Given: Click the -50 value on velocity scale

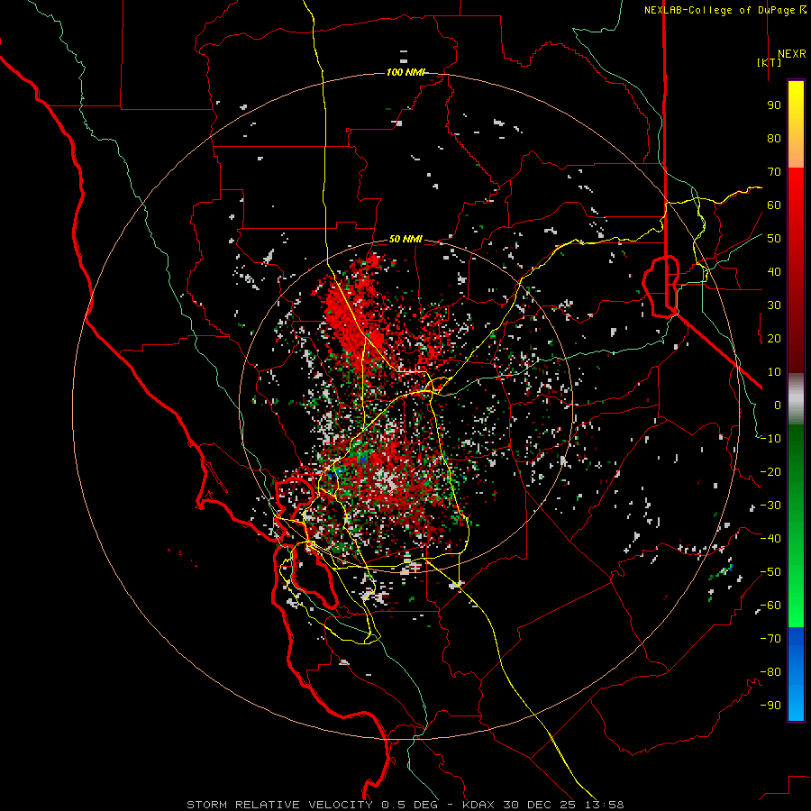Looking at the screenshot, I should [x=770, y=572].
